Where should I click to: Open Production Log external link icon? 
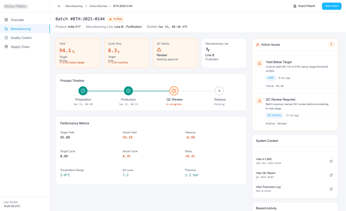(x=331, y=189)
